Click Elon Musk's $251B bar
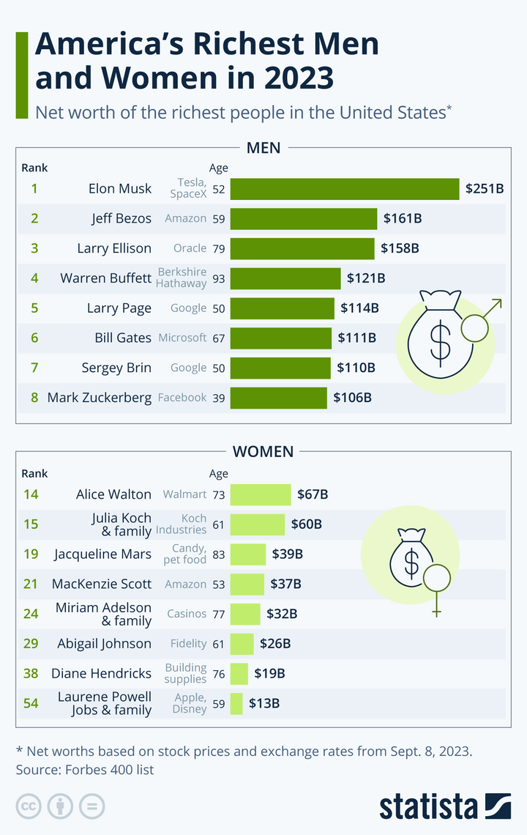Image resolution: width=527 pixels, height=835 pixels. (x=345, y=189)
